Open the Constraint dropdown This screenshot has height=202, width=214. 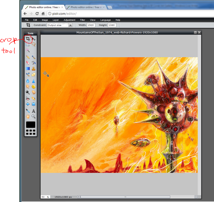[x=70, y=25]
